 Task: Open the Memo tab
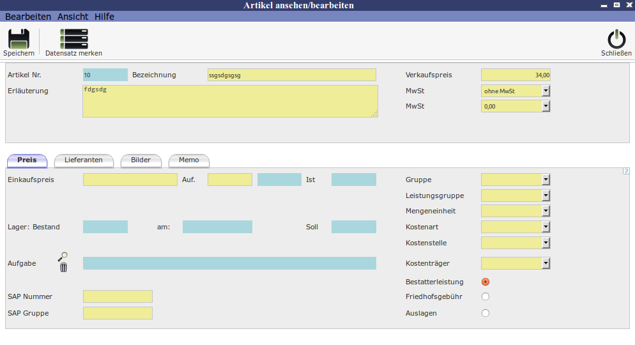[x=188, y=160]
